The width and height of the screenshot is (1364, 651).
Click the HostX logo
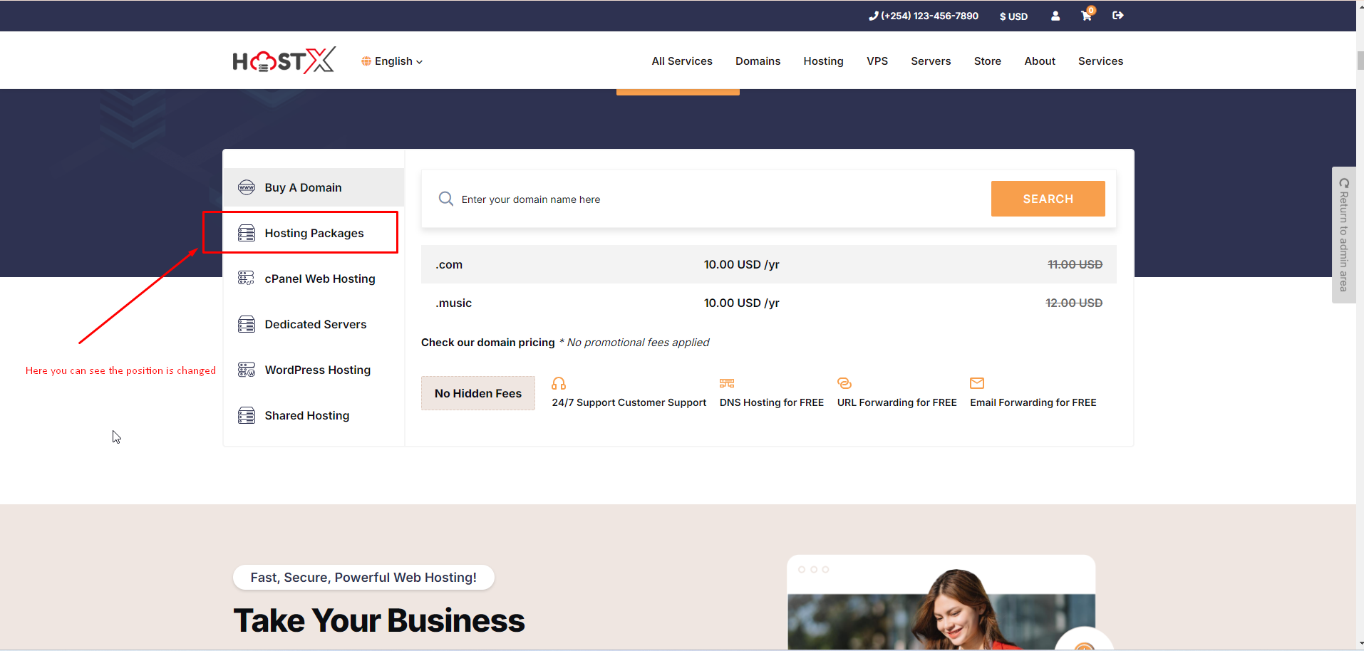pos(284,61)
